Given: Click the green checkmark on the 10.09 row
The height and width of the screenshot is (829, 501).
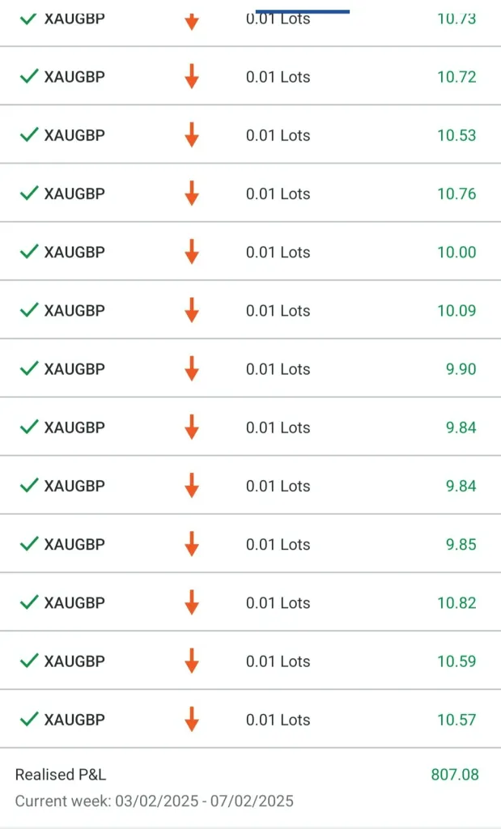Looking at the screenshot, I should point(29,309).
